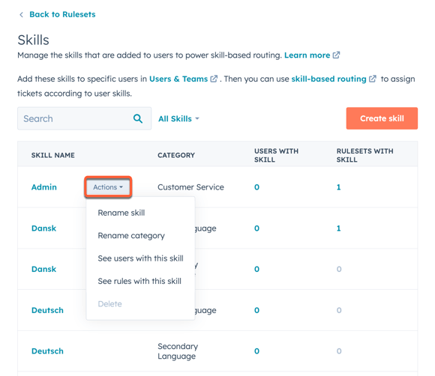The width and height of the screenshot is (435, 376).
Task: Click the external link icon after Learn more
Action: [x=336, y=55]
